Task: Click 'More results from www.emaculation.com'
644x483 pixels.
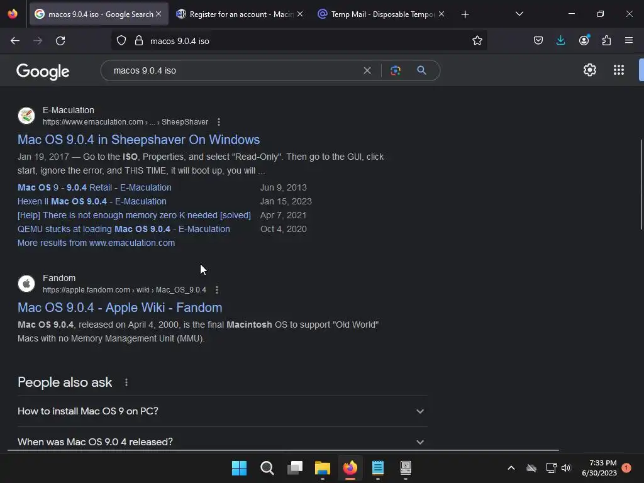Action: pyautogui.click(x=96, y=243)
